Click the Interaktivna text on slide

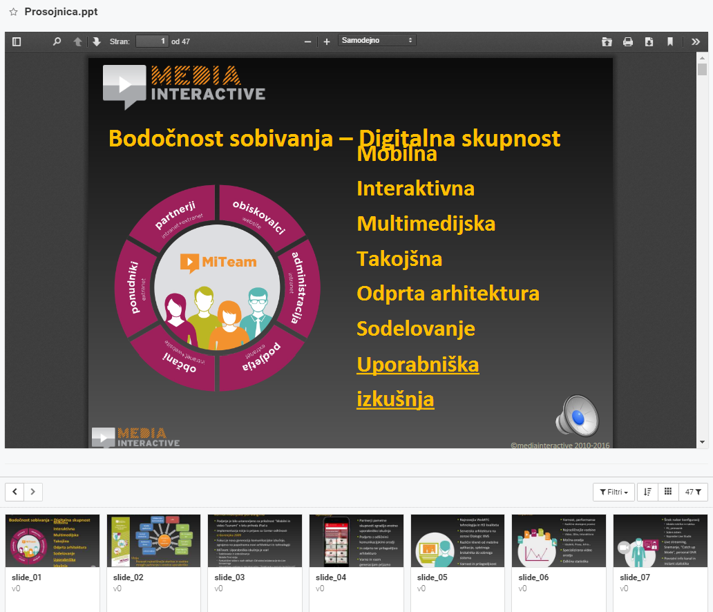416,189
